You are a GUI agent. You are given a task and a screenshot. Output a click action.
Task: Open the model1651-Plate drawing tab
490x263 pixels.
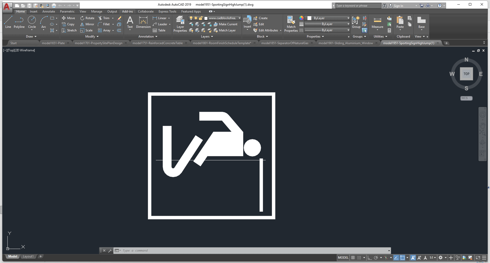click(53, 43)
